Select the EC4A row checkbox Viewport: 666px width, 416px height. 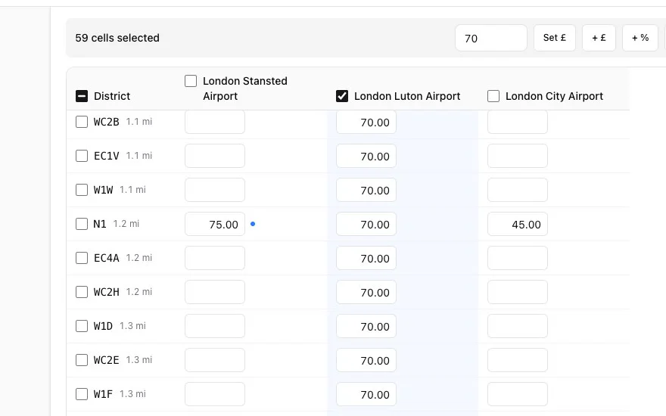coord(82,258)
